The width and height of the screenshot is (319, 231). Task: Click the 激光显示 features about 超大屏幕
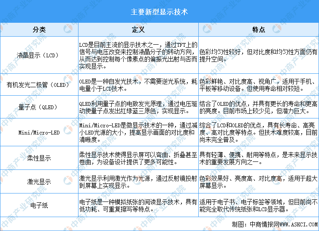pos(258,182)
